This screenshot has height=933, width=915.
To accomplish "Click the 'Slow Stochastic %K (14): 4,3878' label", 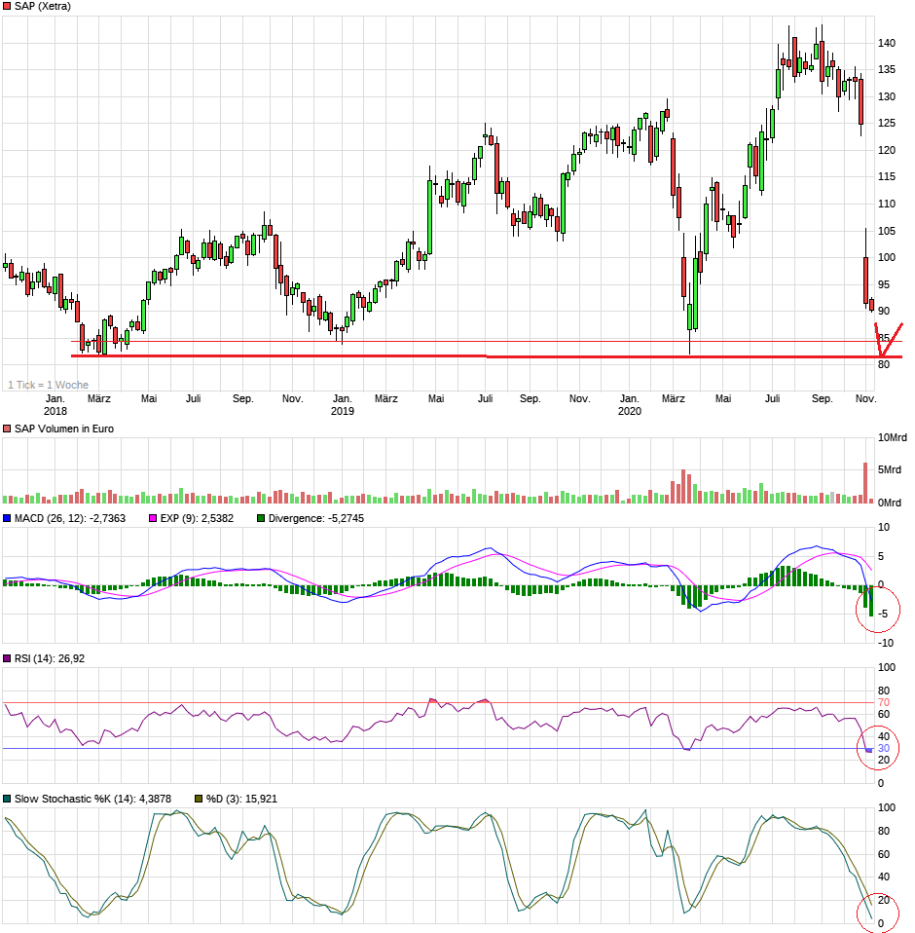I will (x=92, y=800).
